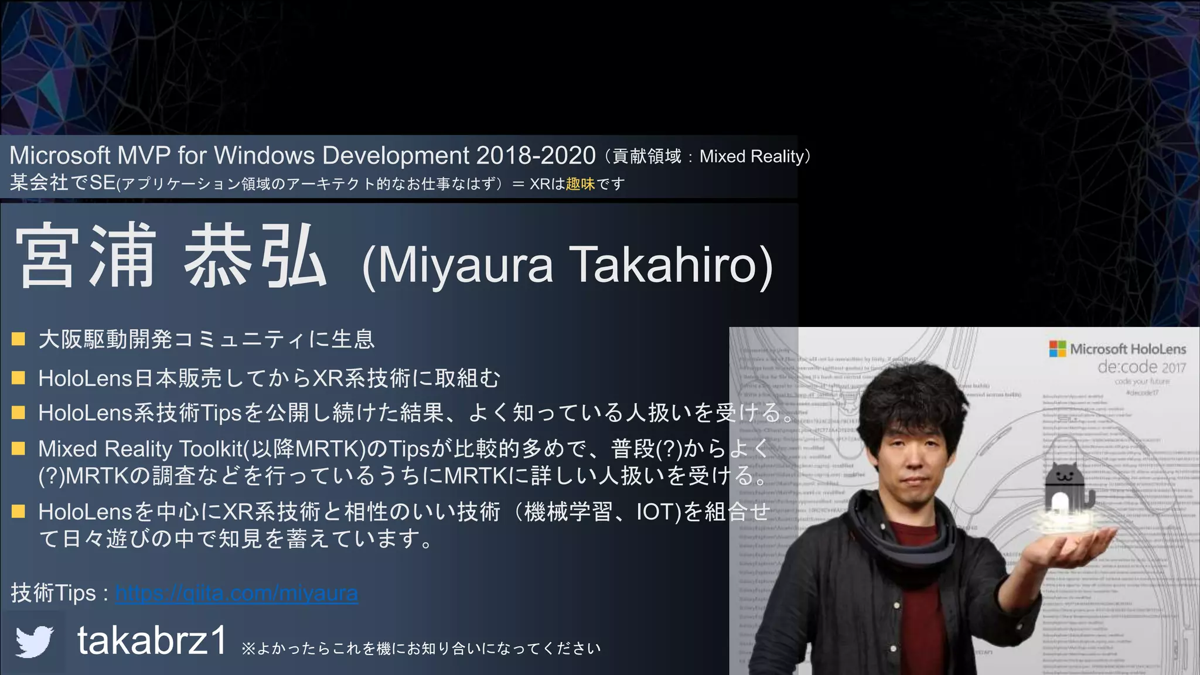This screenshot has height=675, width=1200.
Task: Click the bullet beside HoloLens系技術Tips line
Action: coord(18,412)
